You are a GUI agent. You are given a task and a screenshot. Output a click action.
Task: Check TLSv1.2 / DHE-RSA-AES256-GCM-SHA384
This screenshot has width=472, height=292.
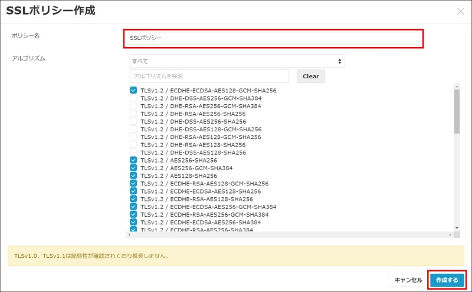[x=133, y=106]
